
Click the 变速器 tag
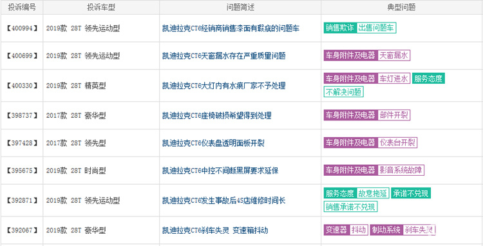pos(336,230)
